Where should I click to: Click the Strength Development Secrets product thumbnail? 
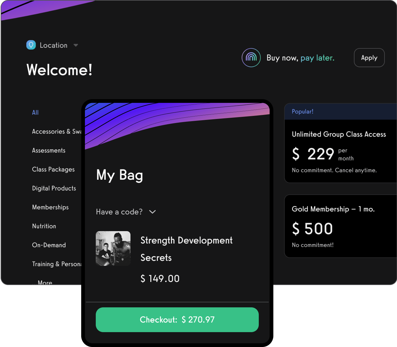tap(113, 248)
